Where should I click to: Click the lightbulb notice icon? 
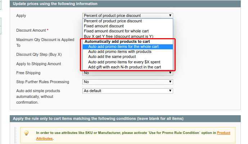[x=26, y=133]
